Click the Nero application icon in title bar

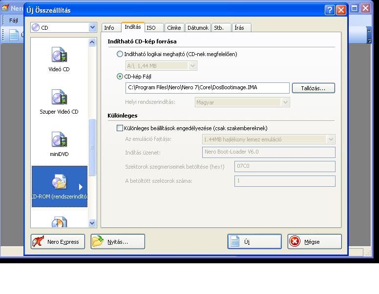(x=5, y=8)
